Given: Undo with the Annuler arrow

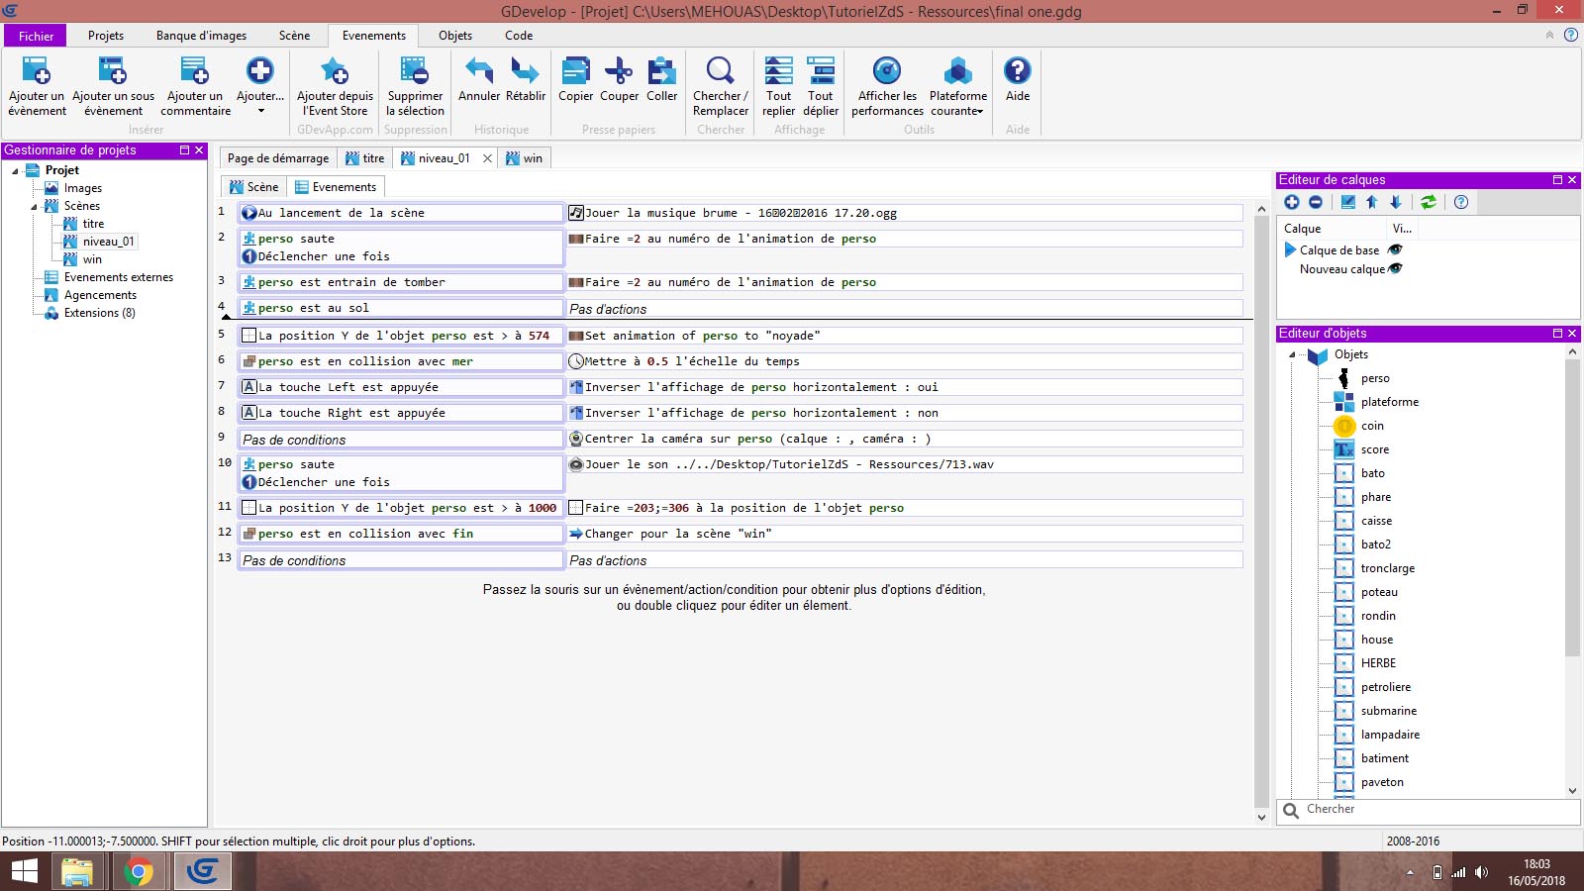Looking at the screenshot, I should click(x=479, y=72).
